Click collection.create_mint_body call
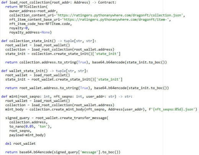 (57, 110)
